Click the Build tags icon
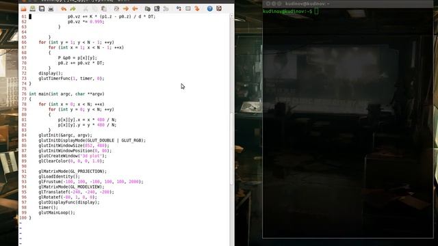Viewport: 438px width, 246px height. (x=188, y=9)
